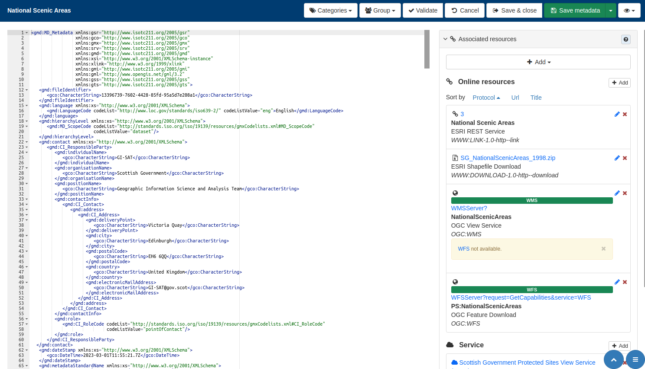The image size is (645, 369).
Task: Open the main Add resource dropdown
Action: 538,62
